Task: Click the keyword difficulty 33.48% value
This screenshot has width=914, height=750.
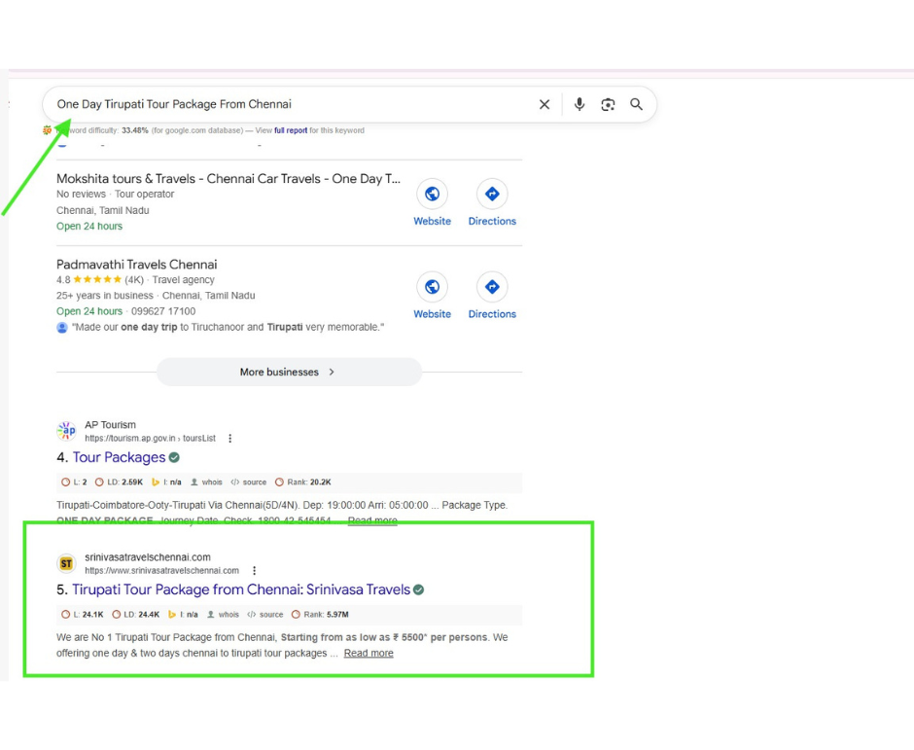Action: pyautogui.click(x=134, y=130)
